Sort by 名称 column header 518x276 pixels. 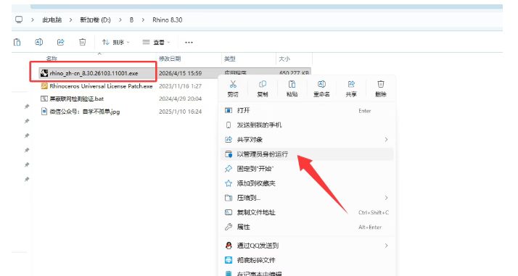52,59
